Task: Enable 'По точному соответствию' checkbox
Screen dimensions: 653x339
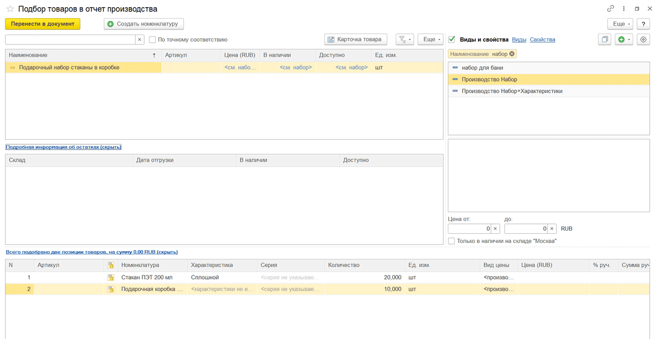Action: click(x=153, y=39)
